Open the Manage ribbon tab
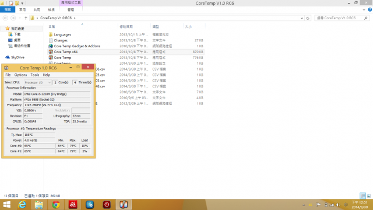Screen dimensions: 373x210 71,10
